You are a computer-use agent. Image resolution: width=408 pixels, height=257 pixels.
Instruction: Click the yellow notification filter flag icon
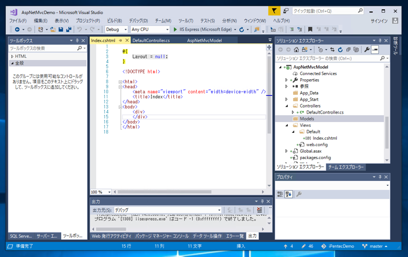pyautogui.click(x=274, y=11)
